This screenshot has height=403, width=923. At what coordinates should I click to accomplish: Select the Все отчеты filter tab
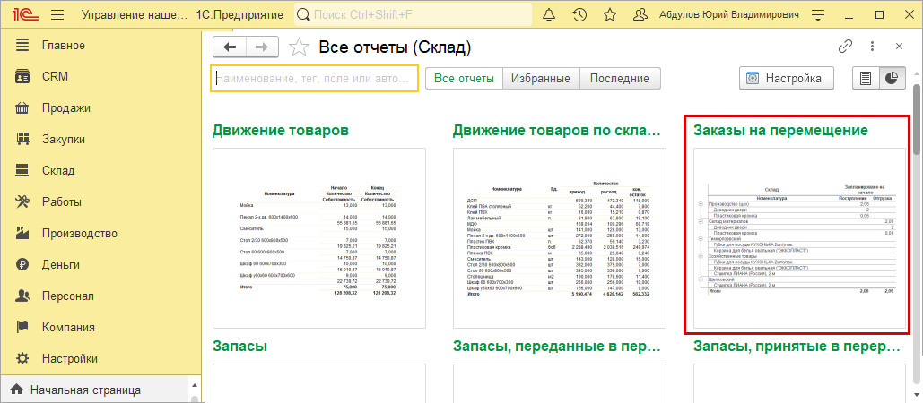464,78
